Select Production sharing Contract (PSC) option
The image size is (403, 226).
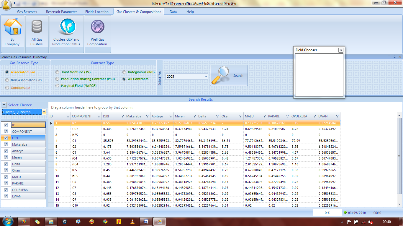pyautogui.click(x=57, y=79)
